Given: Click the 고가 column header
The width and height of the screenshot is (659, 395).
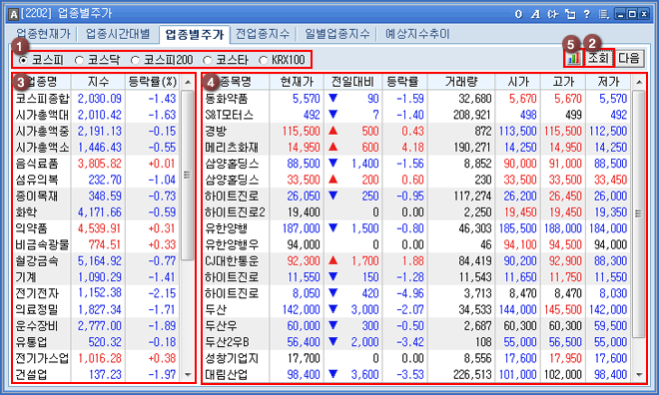Looking at the screenshot, I should 563,82.
